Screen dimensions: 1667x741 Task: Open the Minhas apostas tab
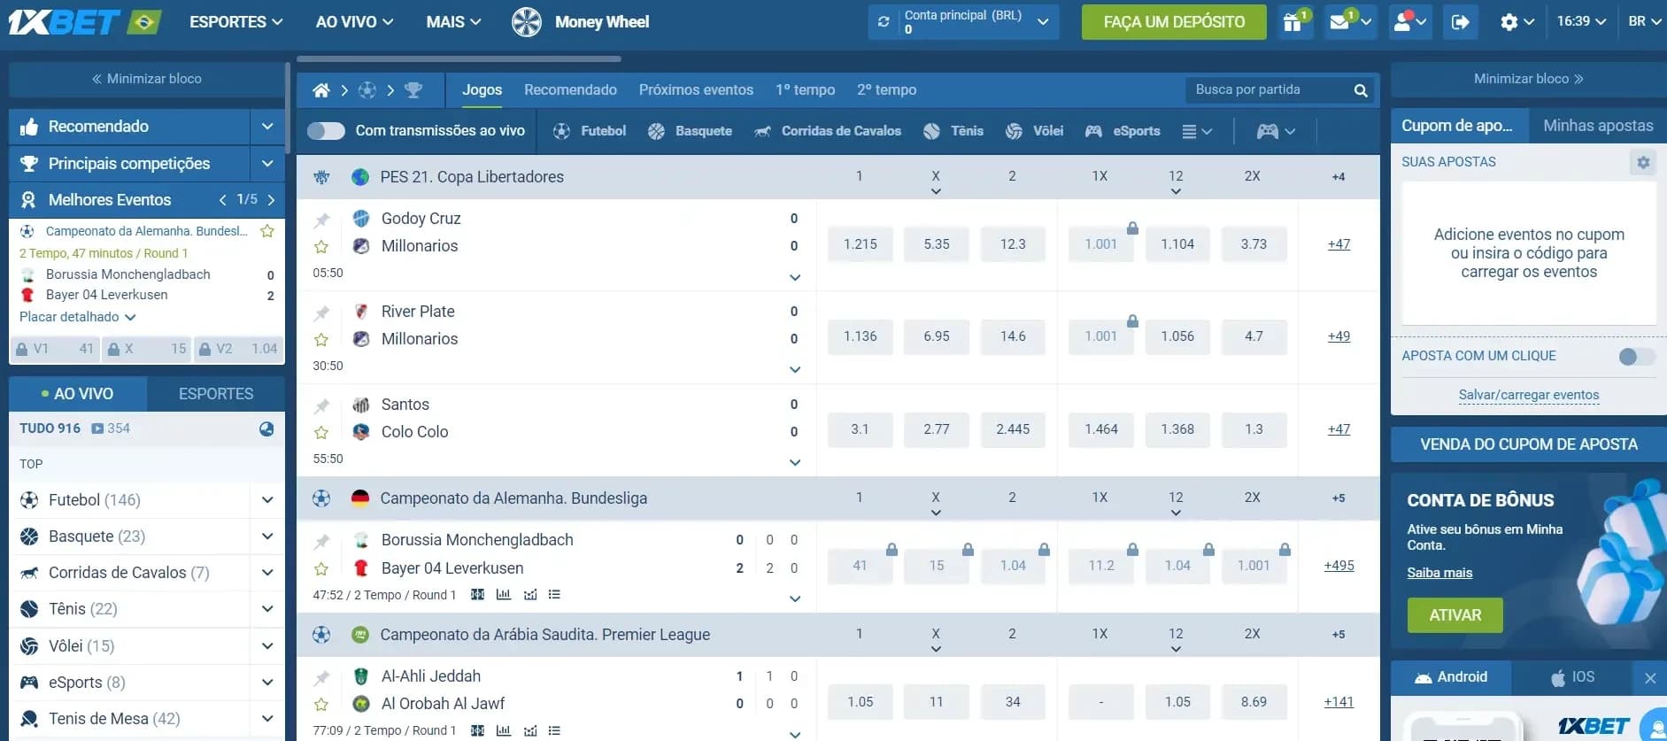1598,126
